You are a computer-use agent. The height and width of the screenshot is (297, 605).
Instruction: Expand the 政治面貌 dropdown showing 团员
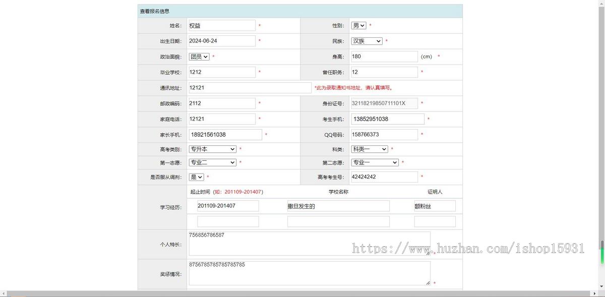199,57
